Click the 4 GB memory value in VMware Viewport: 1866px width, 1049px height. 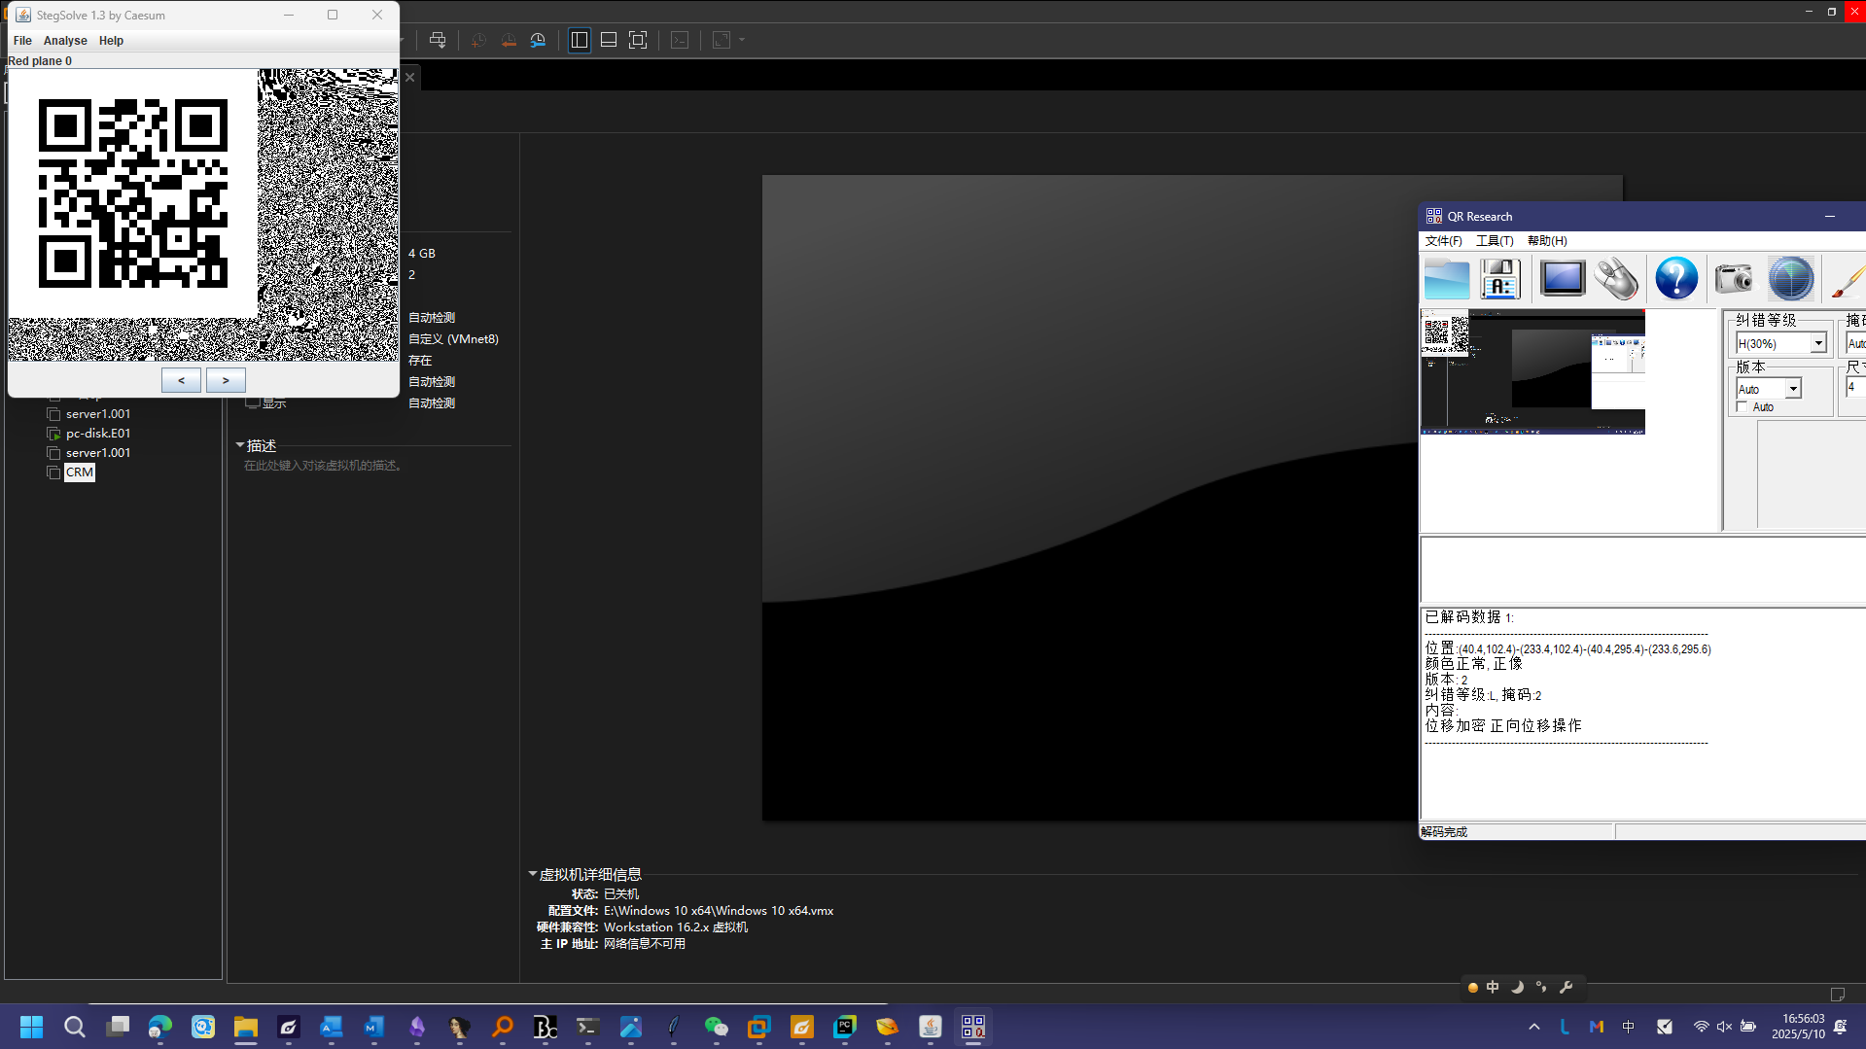click(x=422, y=254)
